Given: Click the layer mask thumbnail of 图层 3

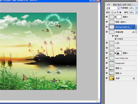Looking at the screenshot, I should [x=119, y=53].
